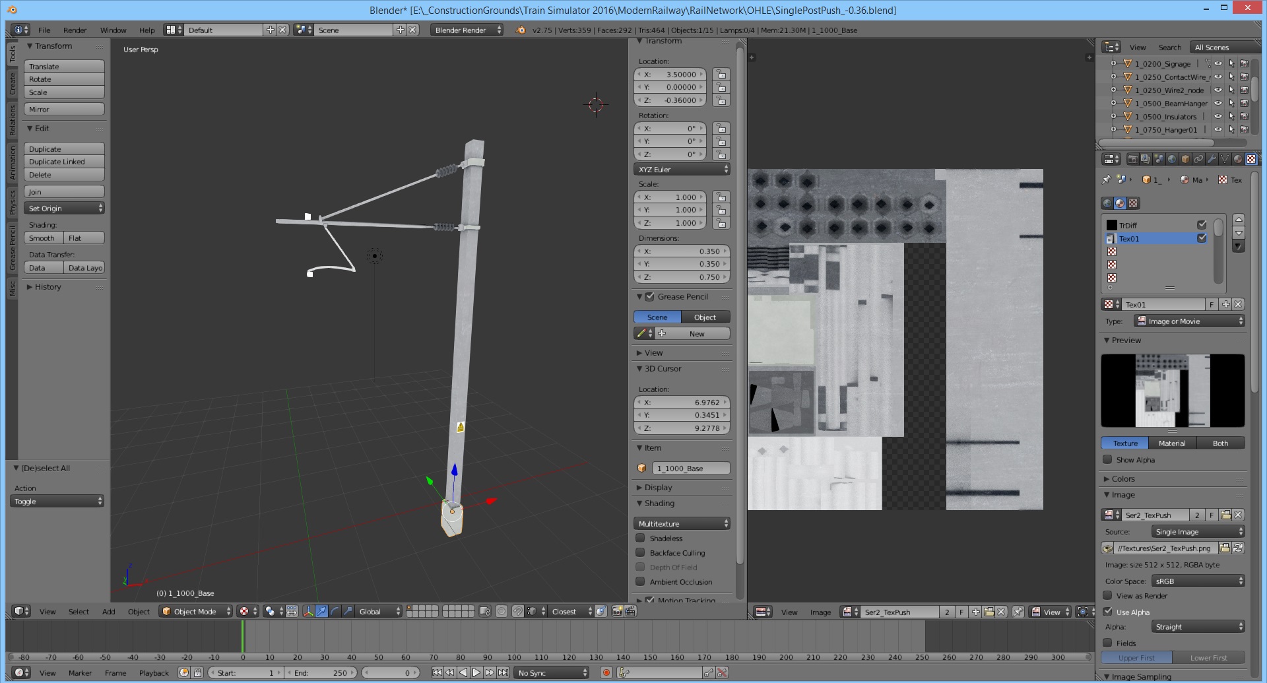Lock the X location value
1267x683 pixels.
(721, 75)
